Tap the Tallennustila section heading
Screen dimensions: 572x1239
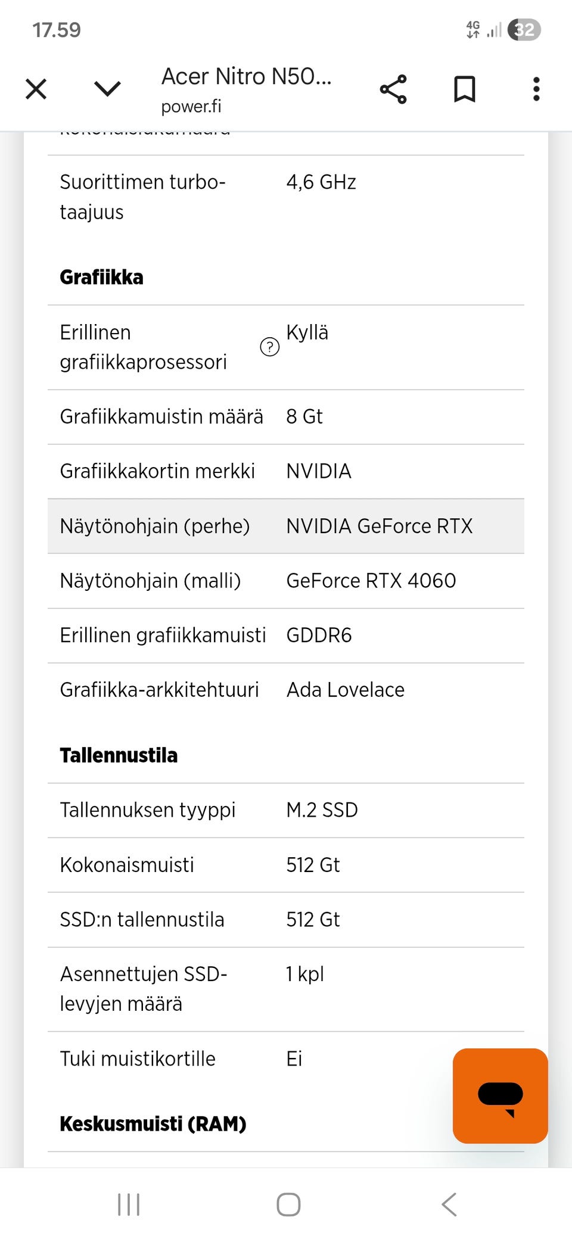[119, 755]
